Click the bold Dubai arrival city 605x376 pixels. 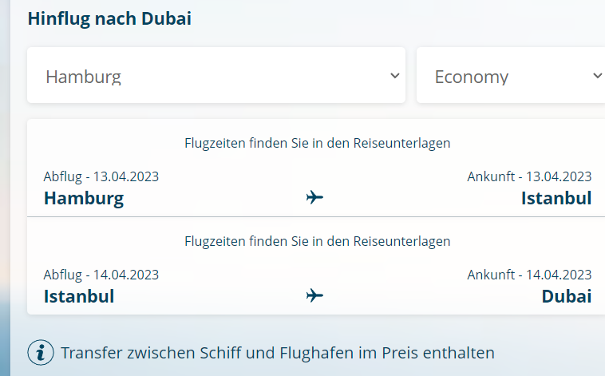click(567, 297)
